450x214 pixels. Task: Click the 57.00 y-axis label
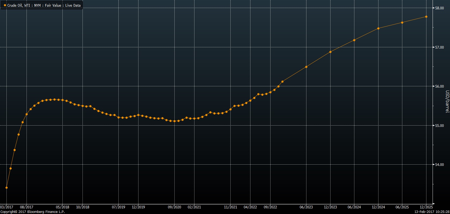(439, 48)
